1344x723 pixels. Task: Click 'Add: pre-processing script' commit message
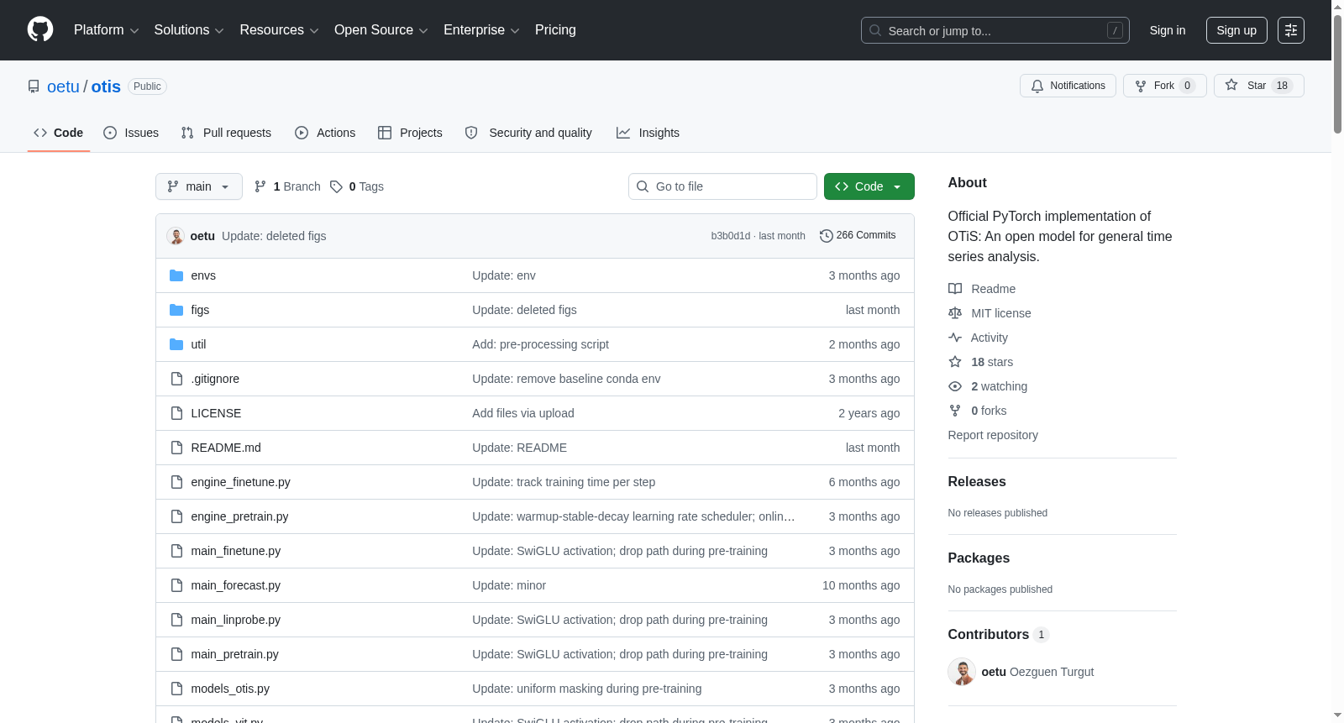pyautogui.click(x=540, y=344)
